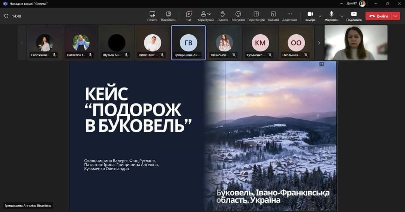The height and width of the screenshot is (212, 405).
Task: Click muted mic icon on Філімонов tile
Action: click(x=234, y=55)
